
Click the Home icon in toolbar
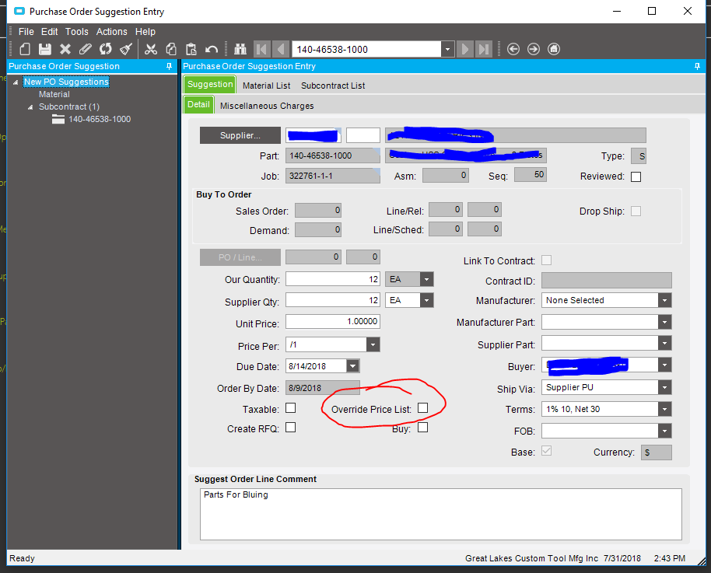[x=554, y=49]
